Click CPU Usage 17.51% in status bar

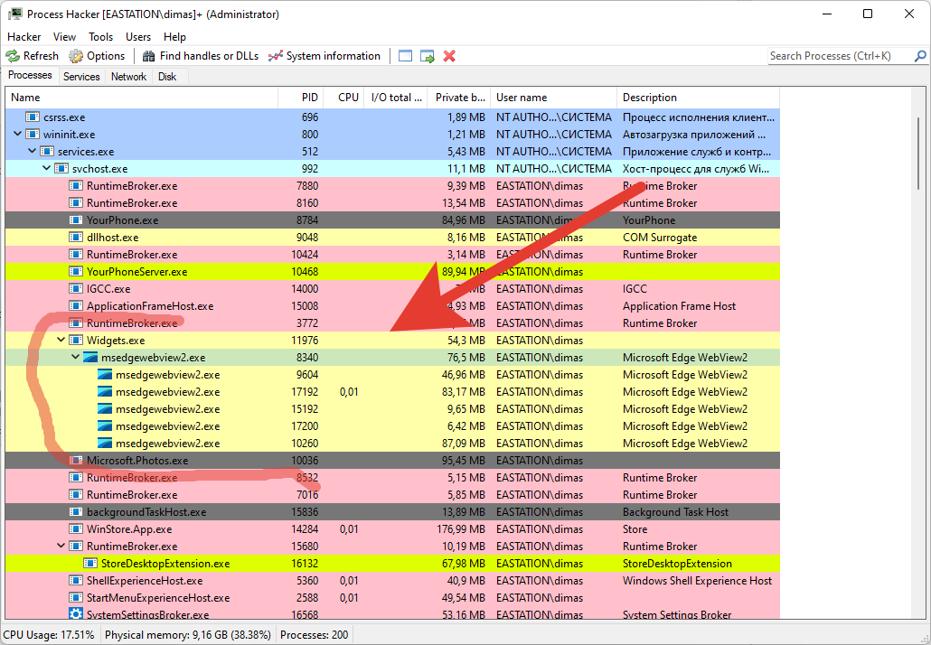coord(49,635)
